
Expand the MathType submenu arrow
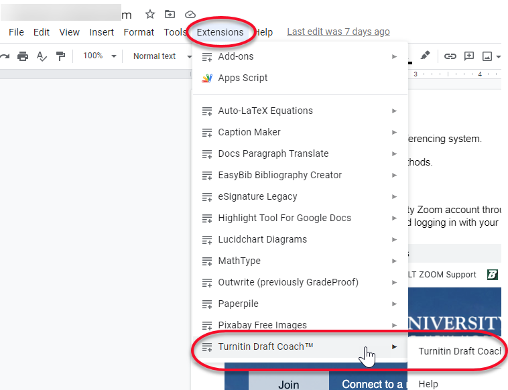click(x=394, y=261)
